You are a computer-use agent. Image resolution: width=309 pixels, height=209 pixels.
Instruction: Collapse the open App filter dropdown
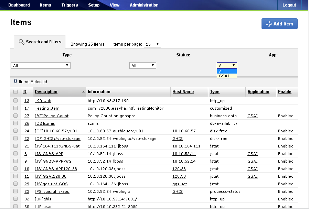click(x=227, y=65)
